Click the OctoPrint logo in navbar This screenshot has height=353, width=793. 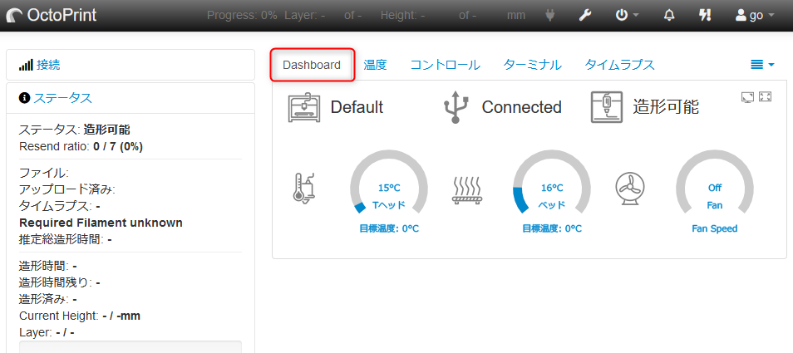click(51, 16)
